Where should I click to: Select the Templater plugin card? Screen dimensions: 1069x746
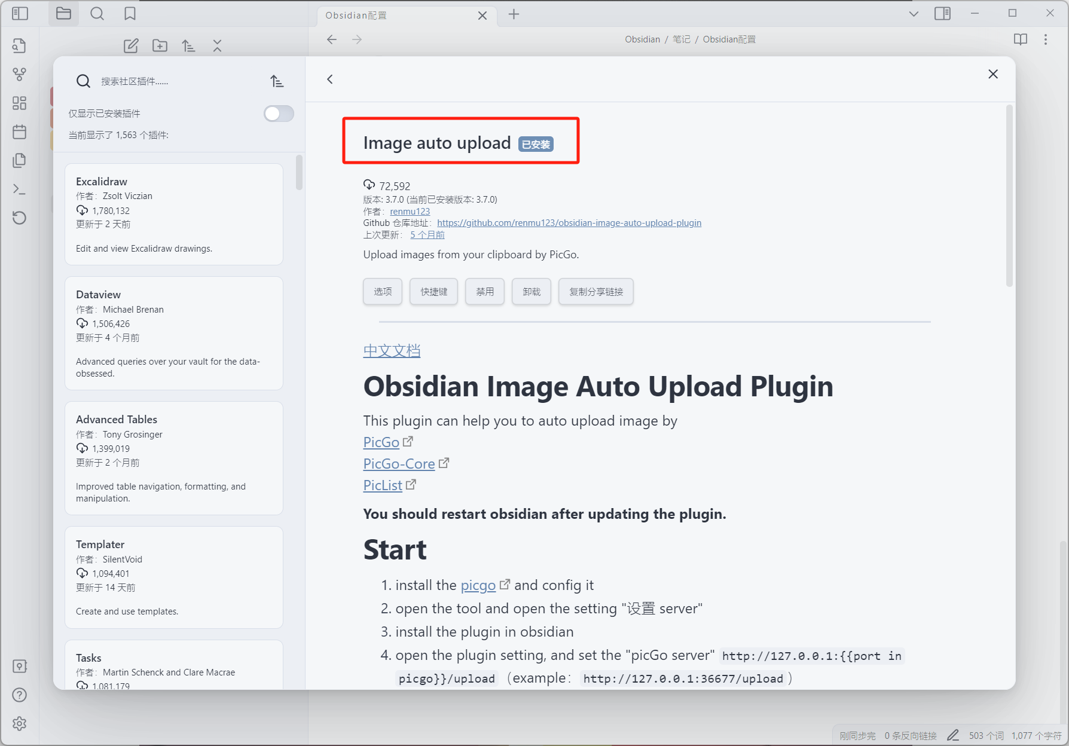pyautogui.click(x=174, y=577)
